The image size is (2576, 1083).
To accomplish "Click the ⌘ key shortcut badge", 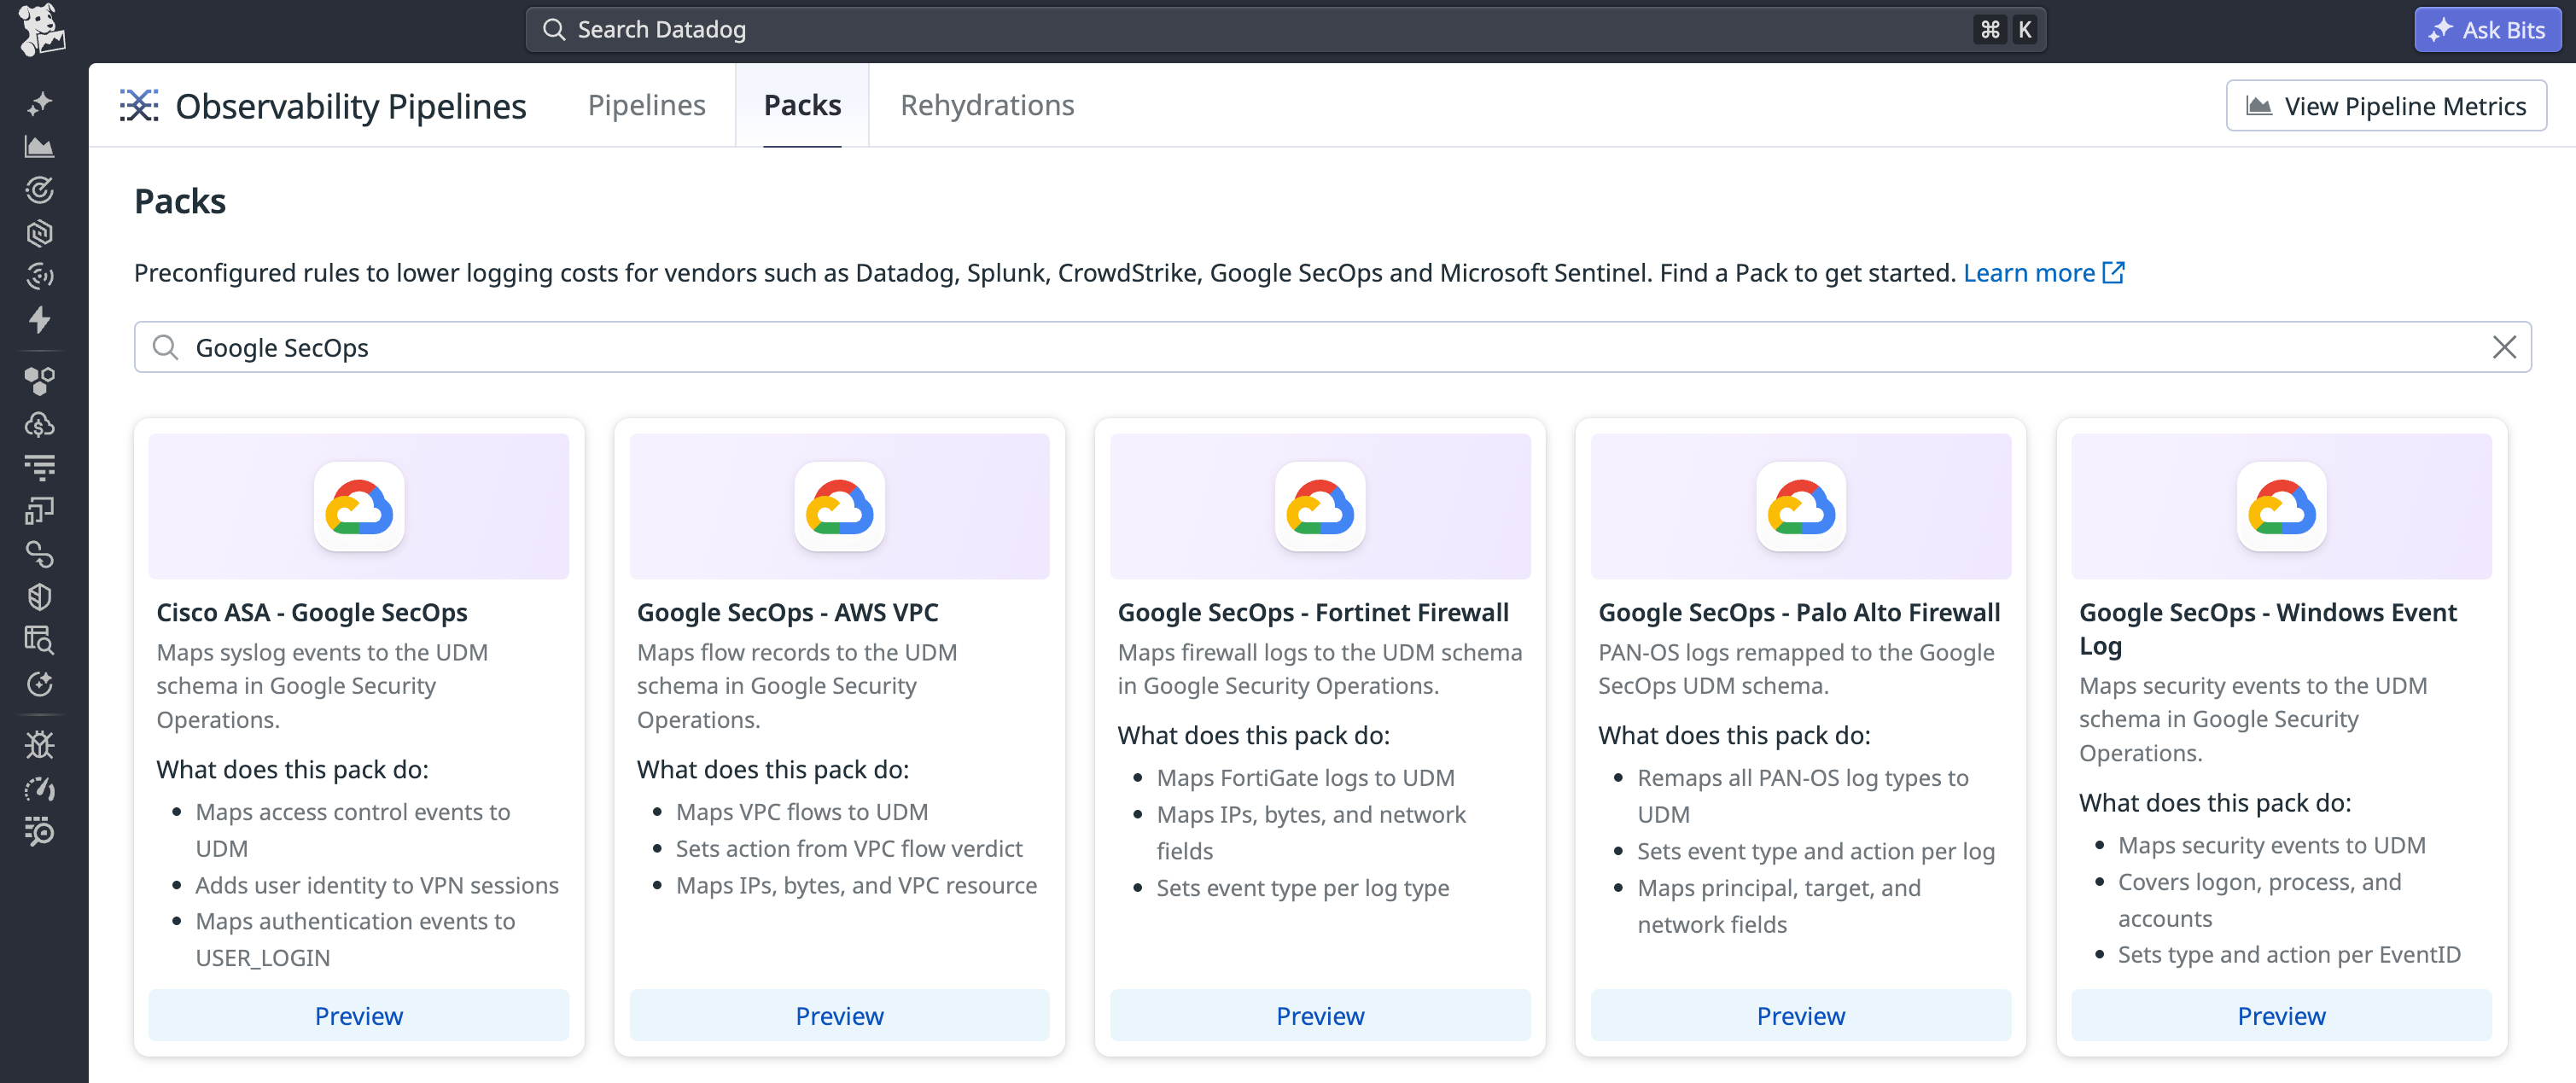I will pyautogui.click(x=1990, y=29).
